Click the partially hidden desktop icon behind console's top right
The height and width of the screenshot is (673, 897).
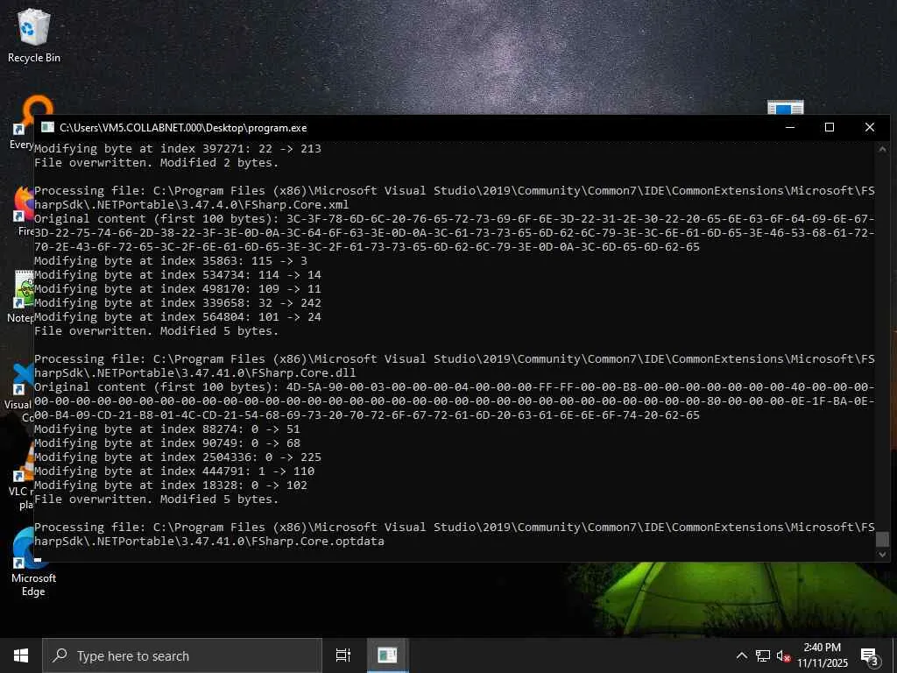(786, 107)
